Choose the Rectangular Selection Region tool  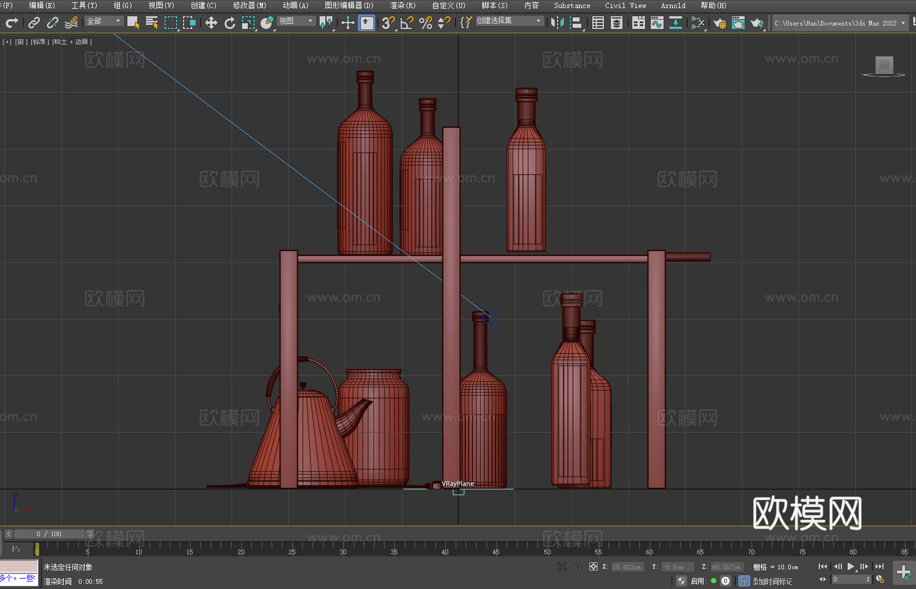(x=171, y=23)
